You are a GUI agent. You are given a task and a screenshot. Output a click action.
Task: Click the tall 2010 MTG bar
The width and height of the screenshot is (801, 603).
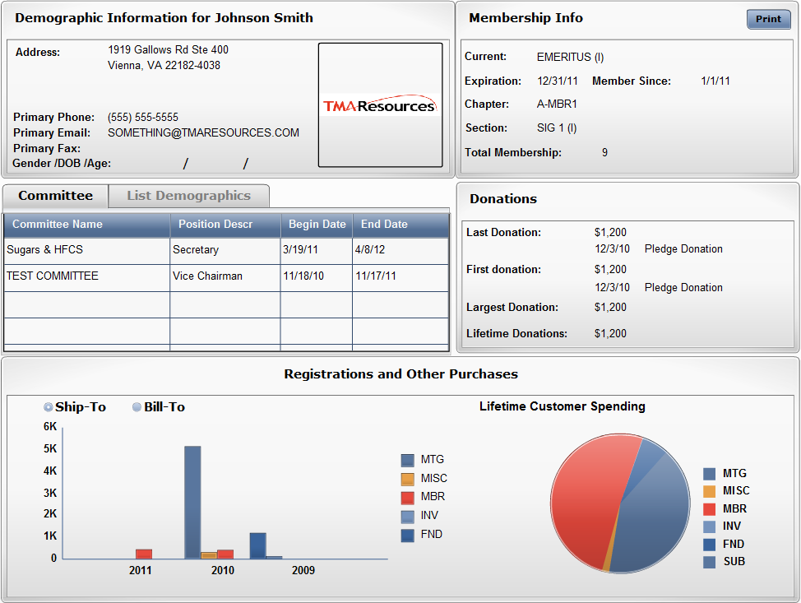point(192,503)
